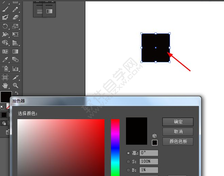Select the Blob Brush tool
This screenshot has height=176, width=224.
click(x=5, y=17)
